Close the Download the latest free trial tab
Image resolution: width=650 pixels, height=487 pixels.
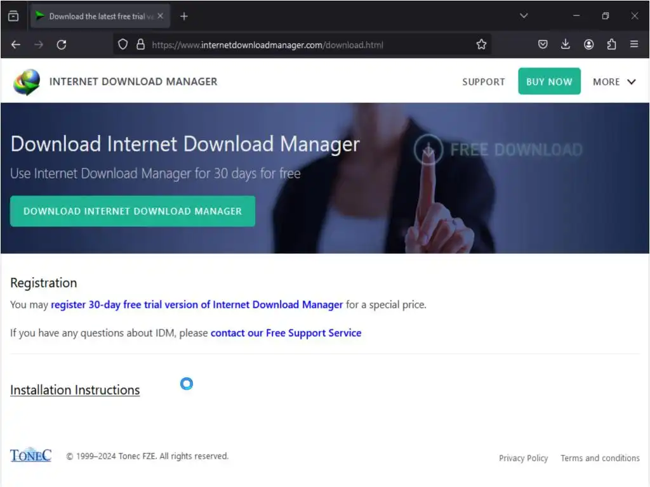pyautogui.click(x=161, y=16)
